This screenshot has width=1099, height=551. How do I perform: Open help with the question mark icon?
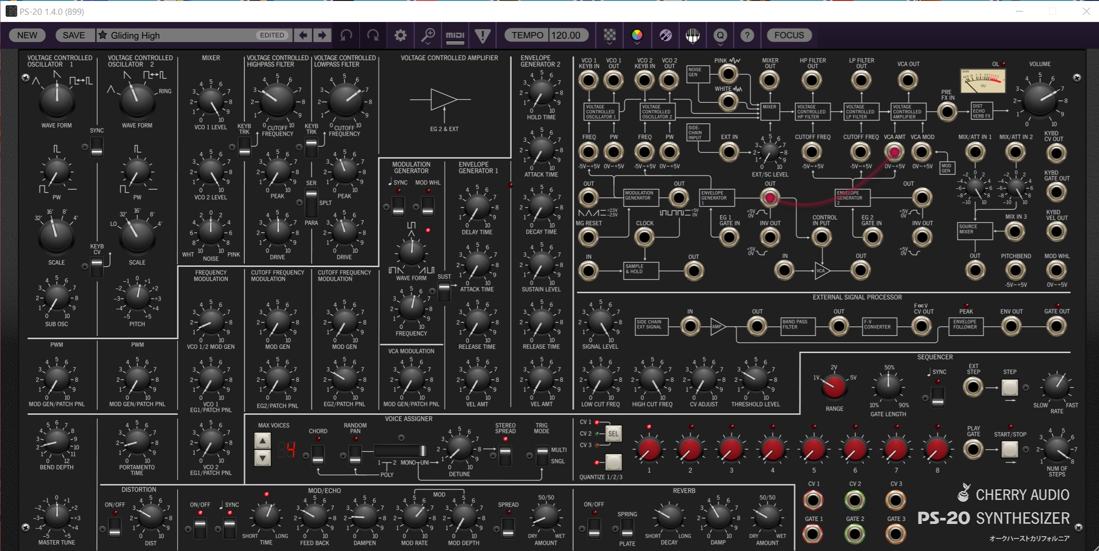[x=747, y=35]
